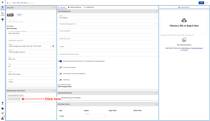Click the City field
210x121 pixels.
pyautogui.click(x=31, y=59)
